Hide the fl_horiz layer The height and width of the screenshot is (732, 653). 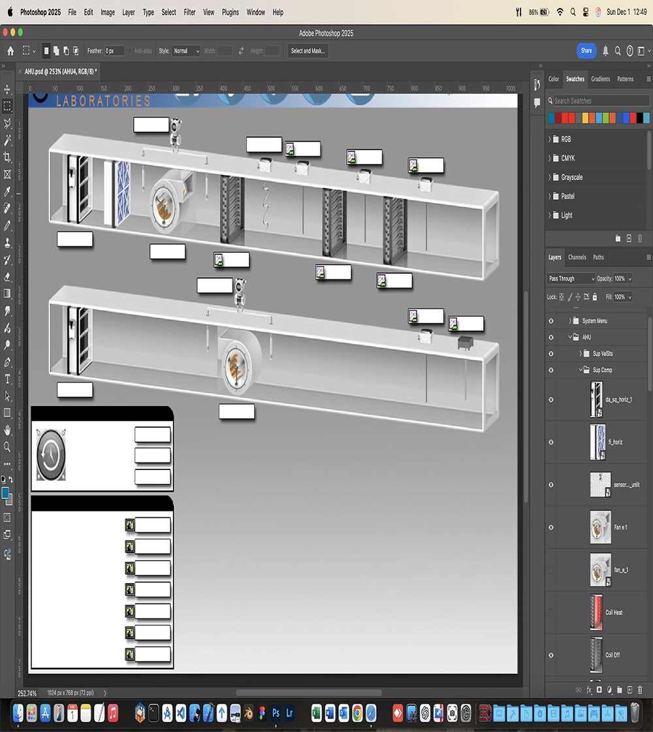point(550,442)
